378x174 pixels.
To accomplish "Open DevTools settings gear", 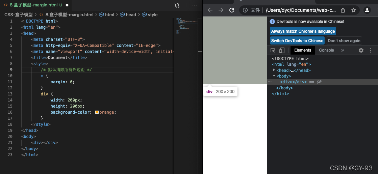I will (361, 50).
